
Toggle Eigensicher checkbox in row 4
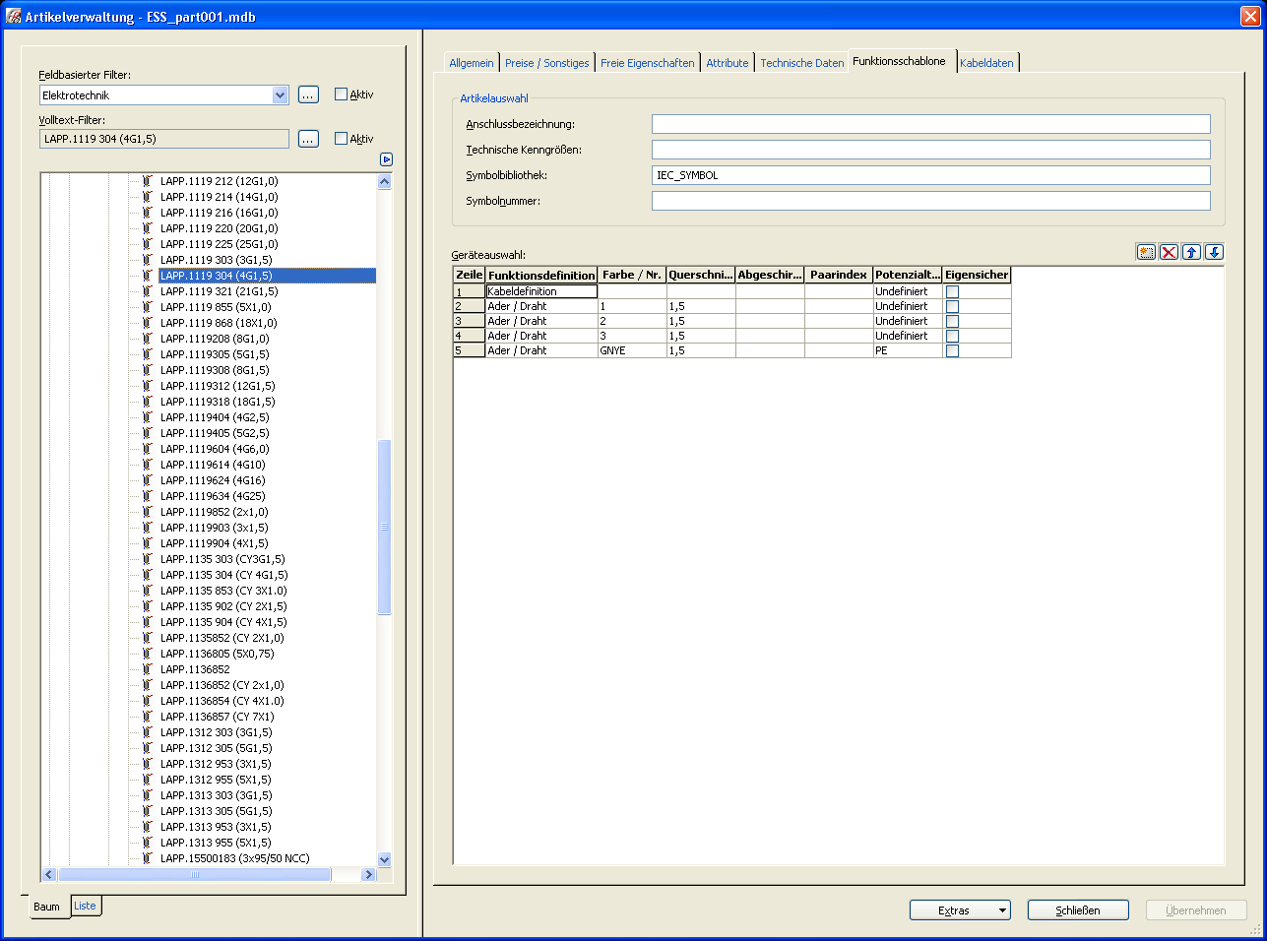coord(952,336)
